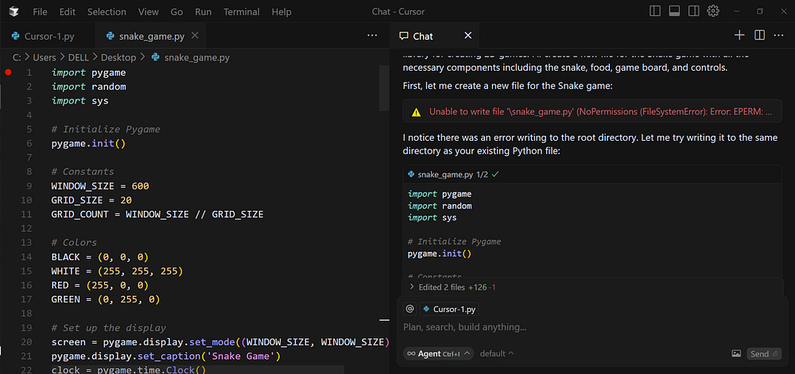The width and height of the screenshot is (795, 374).
Task: Minimize the Cursor window
Action: tap(737, 11)
